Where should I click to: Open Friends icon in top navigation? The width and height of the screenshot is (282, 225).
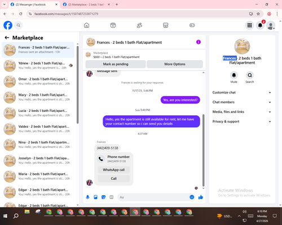(139, 25)
